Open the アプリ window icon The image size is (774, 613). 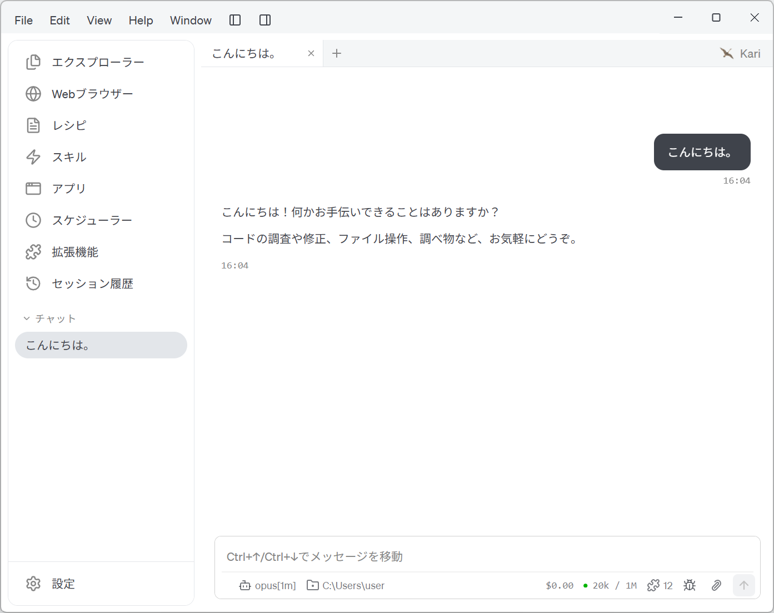pos(33,189)
